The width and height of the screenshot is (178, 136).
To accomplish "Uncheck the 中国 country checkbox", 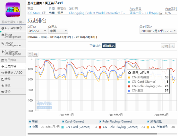I will (x=30, y=127).
